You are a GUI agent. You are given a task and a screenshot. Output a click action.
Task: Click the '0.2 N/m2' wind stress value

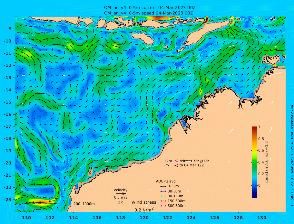point(144,210)
